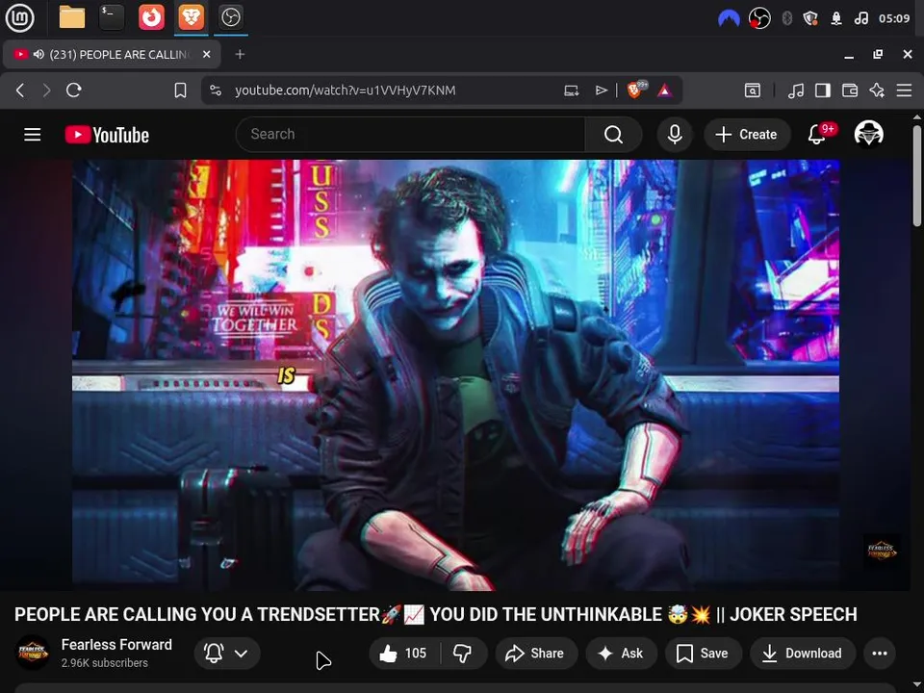Dislike the video with thumbs down
The image size is (924, 693).
tap(463, 653)
